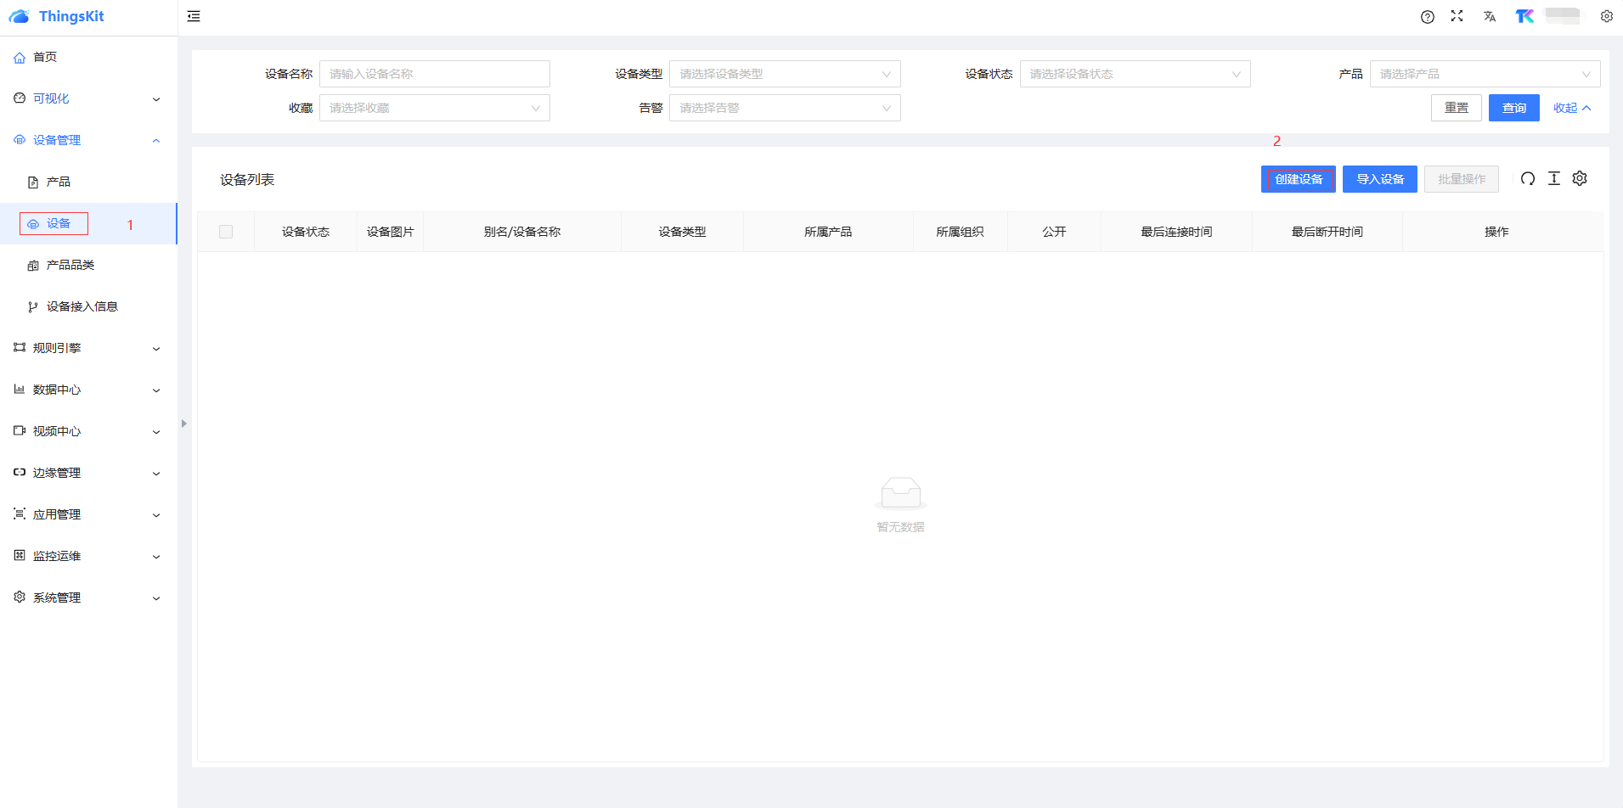Open table density adjustment icon
Image resolution: width=1623 pixels, height=808 pixels.
tap(1554, 178)
